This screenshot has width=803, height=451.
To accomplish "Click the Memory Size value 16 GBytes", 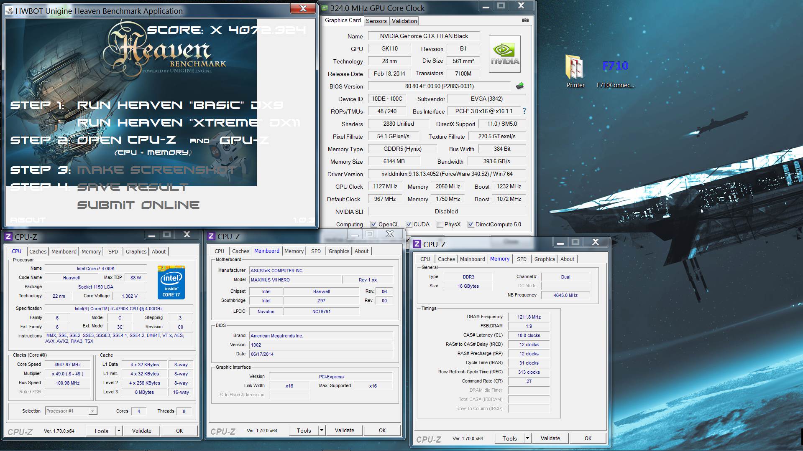I will pyautogui.click(x=468, y=286).
